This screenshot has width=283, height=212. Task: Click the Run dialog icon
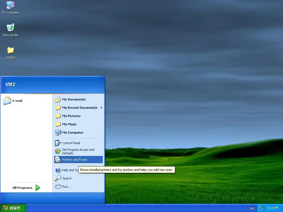58,187
